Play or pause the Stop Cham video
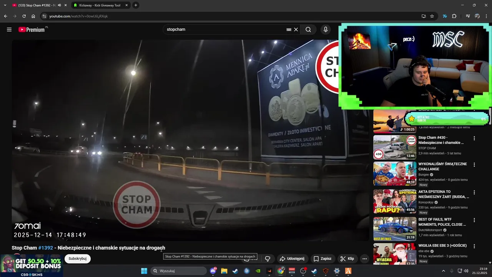492x277 pixels. [190, 140]
